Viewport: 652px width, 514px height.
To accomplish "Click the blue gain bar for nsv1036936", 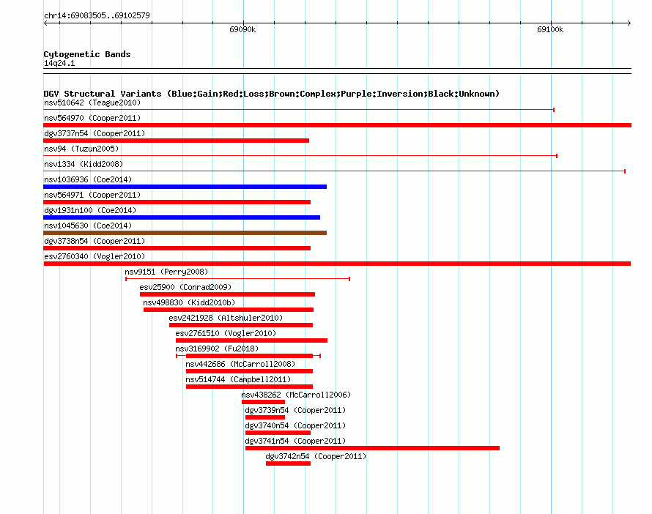I will pos(185,187).
